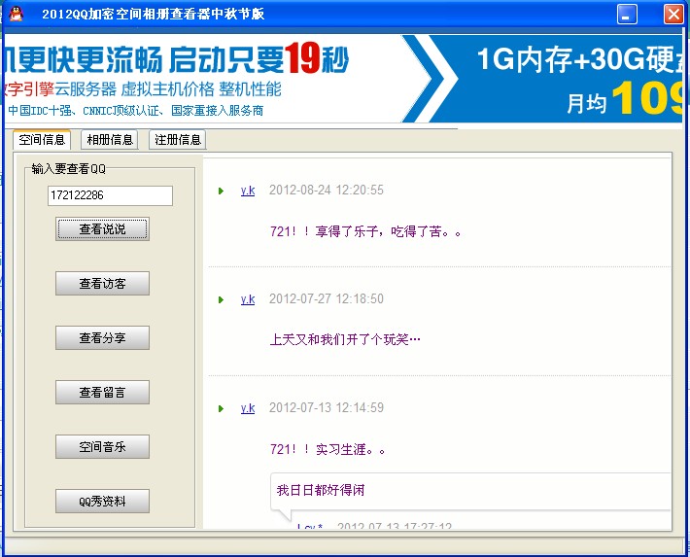The image size is (690, 557).
Task: Minimize the QQ viewer window
Action: pos(628,14)
